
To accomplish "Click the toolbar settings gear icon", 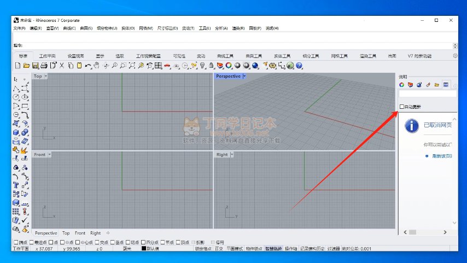I will coord(455,56).
